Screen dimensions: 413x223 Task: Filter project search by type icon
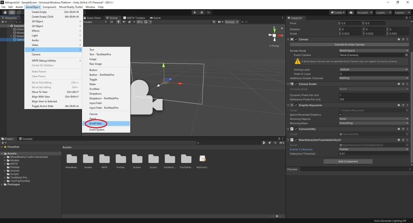(x=264, y=143)
